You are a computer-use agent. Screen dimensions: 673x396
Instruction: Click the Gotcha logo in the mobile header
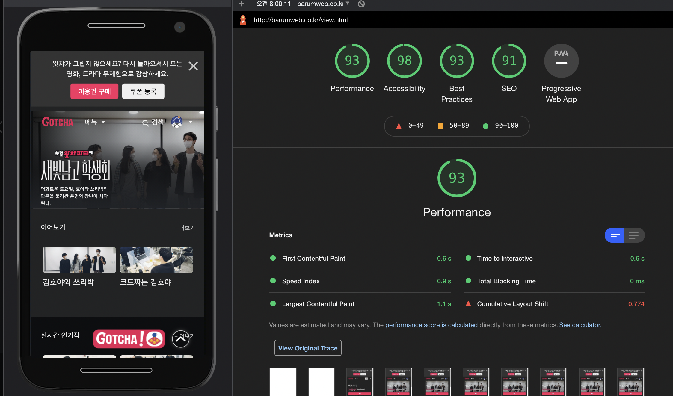point(57,122)
